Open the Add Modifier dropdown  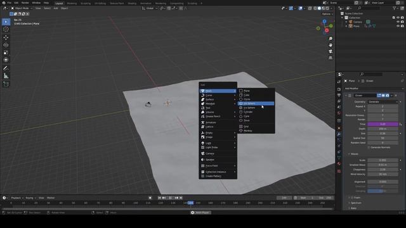click(x=374, y=89)
